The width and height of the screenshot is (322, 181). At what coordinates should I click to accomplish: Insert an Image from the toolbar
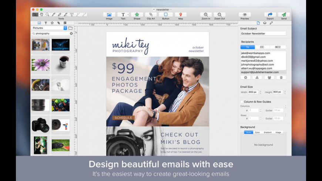click(x=109, y=14)
